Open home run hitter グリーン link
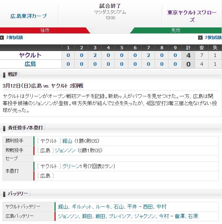Image resolution: width=222 pixels, height=224 pixels. coord(71,166)
